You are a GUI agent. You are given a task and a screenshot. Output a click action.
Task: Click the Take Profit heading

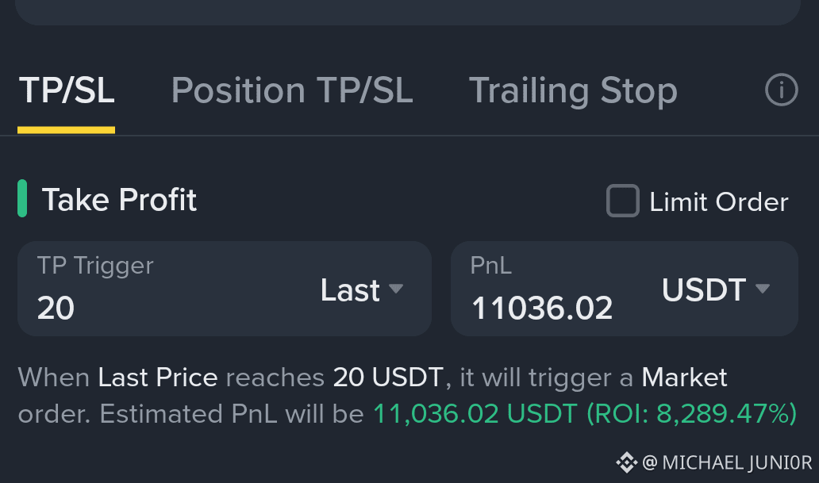pos(119,200)
